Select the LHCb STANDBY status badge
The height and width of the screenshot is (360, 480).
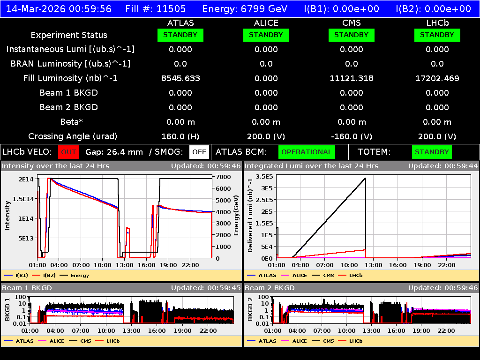coord(437,35)
